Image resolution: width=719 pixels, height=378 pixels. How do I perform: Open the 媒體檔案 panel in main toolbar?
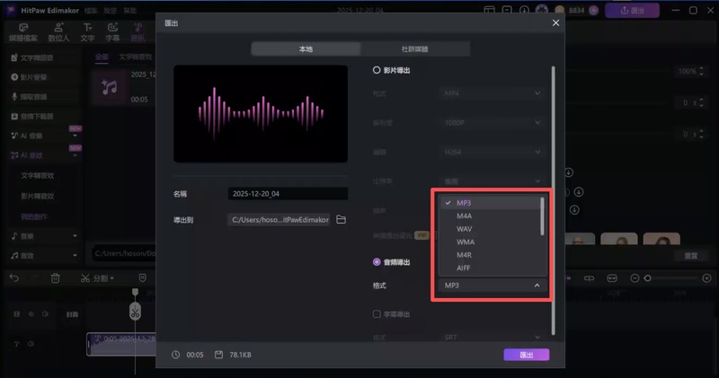coord(23,32)
